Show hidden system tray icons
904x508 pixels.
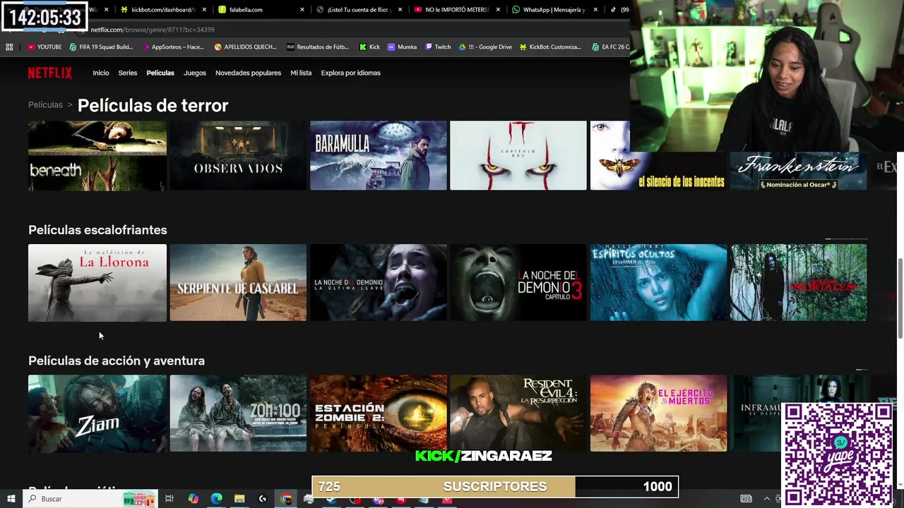coord(767,499)
